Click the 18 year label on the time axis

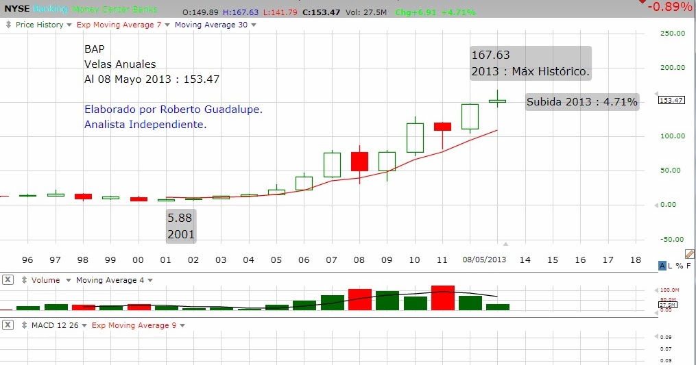click(x=636, y=260)
